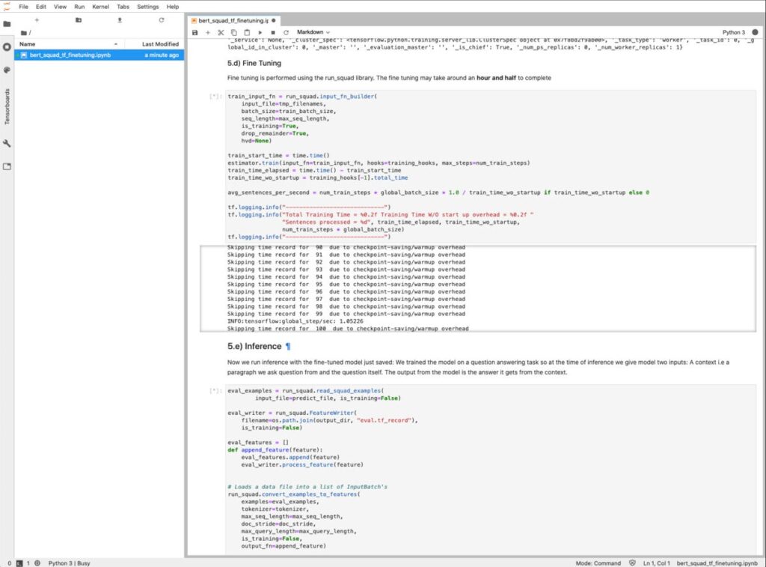This screenshot has height=567, width=766.
Task: Open the Commands palette sidebar icon
Action: [x=7, y=70]
